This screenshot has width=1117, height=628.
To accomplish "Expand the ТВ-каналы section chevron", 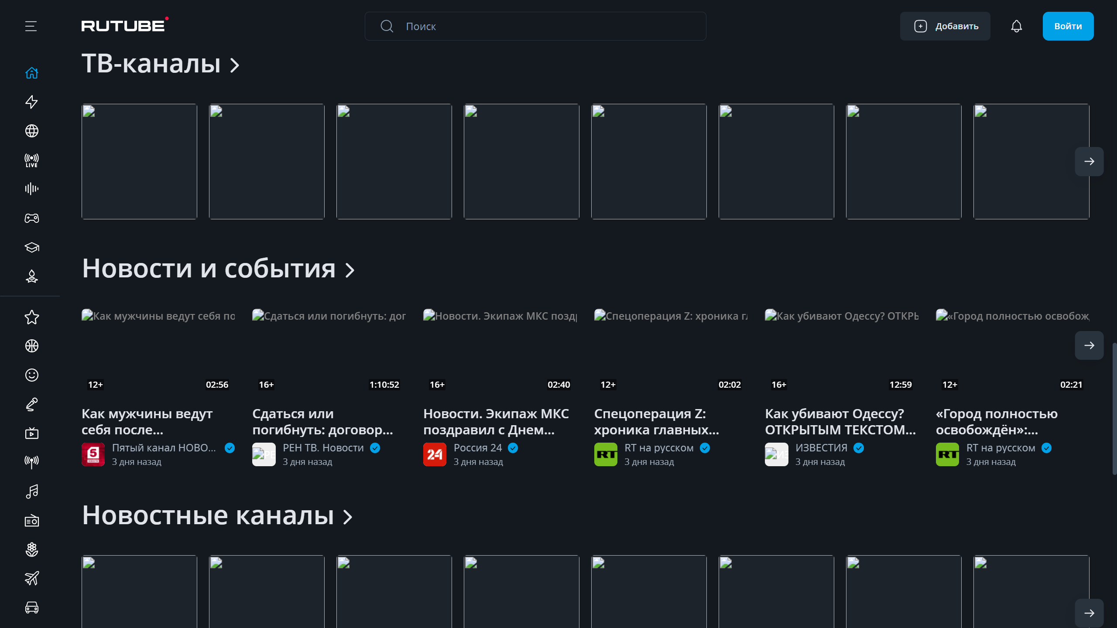I will (235, 65).
